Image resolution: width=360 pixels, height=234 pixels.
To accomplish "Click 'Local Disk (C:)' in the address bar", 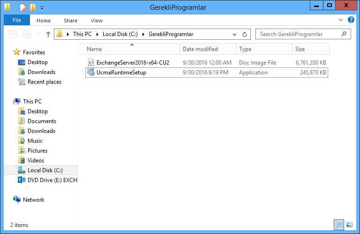I will (x=120, y=34).
